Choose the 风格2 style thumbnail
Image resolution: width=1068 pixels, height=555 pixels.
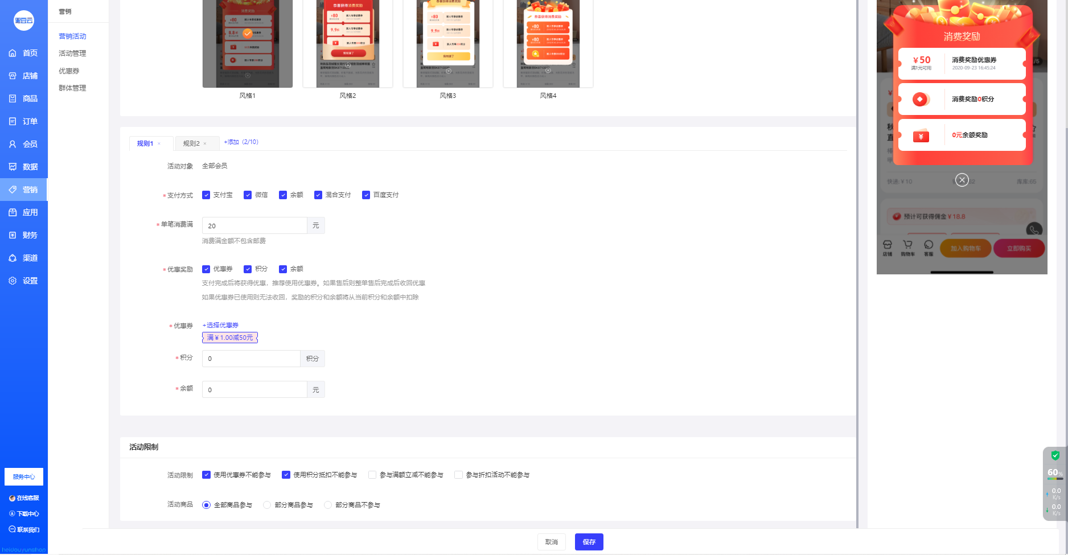(348, 44)
